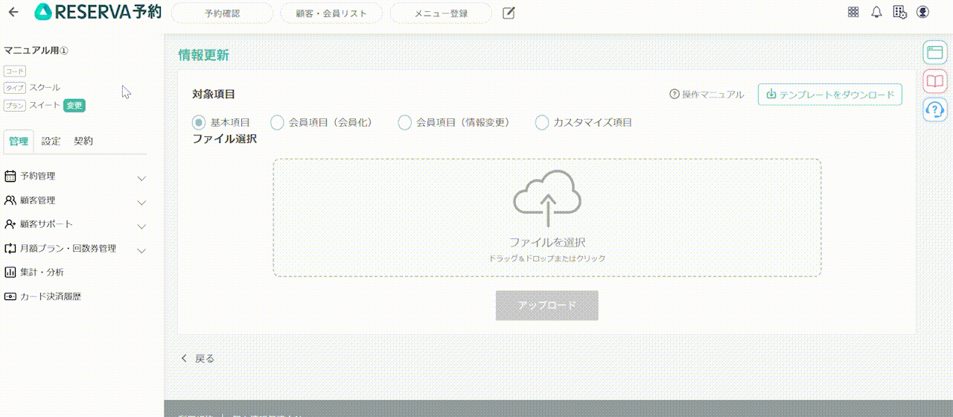Expand the 顧客管理 chevron

[141, 202]
